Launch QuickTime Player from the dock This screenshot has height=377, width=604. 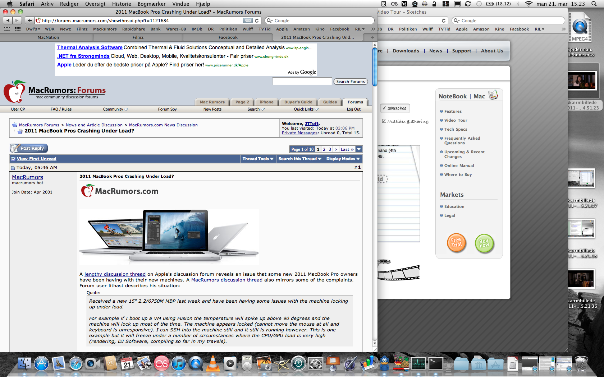[196, 364]
